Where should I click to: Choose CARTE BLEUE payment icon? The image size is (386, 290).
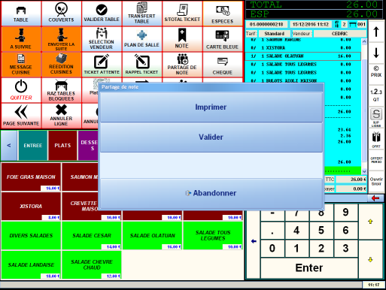[x=223, y=39]
